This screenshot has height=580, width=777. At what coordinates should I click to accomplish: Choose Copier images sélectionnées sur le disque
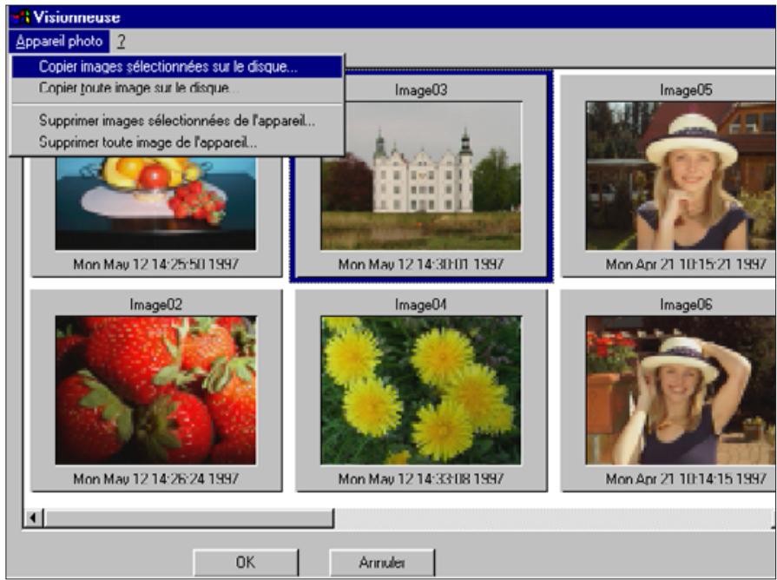point(177,67)
